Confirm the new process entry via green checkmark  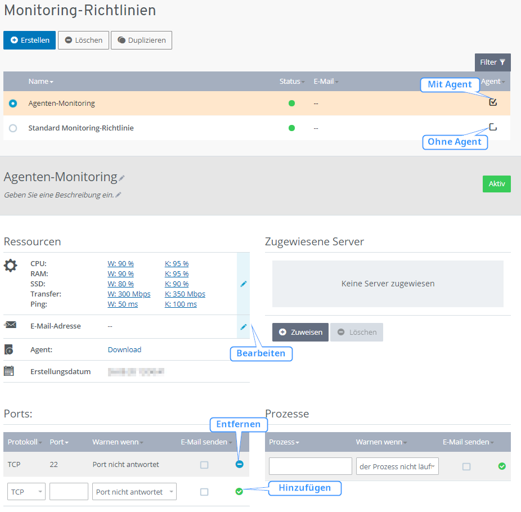click(502, 466)
